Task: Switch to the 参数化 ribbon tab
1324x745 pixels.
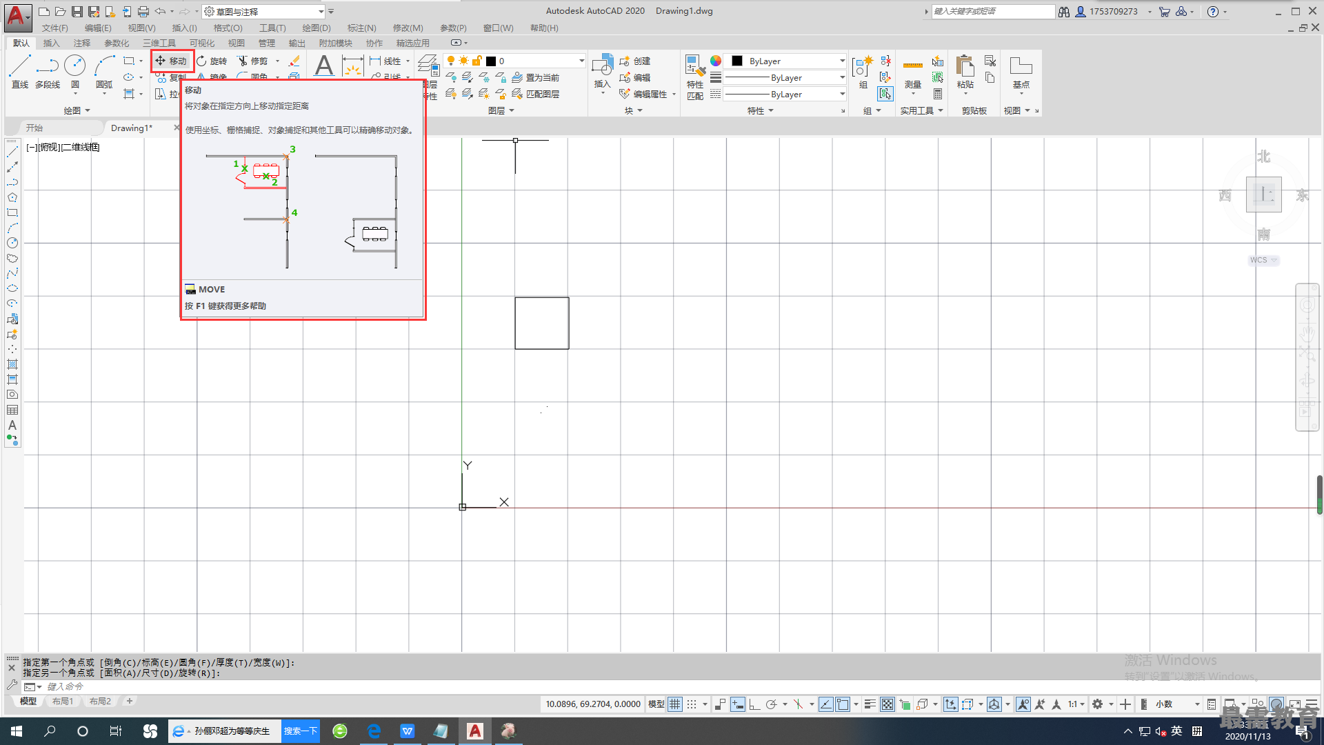Action: pos(117,43)
